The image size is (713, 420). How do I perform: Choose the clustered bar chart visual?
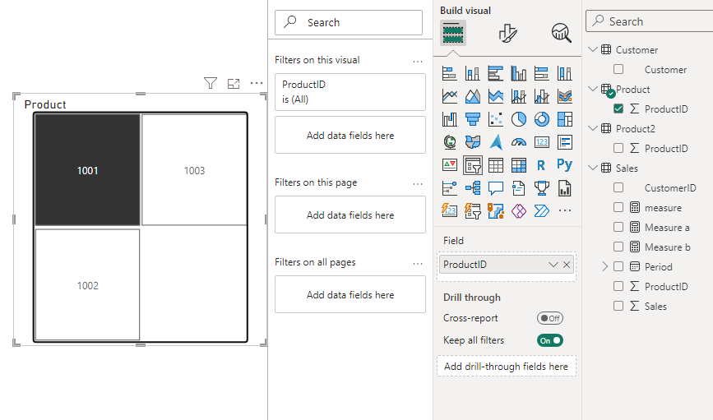(496, 73)
